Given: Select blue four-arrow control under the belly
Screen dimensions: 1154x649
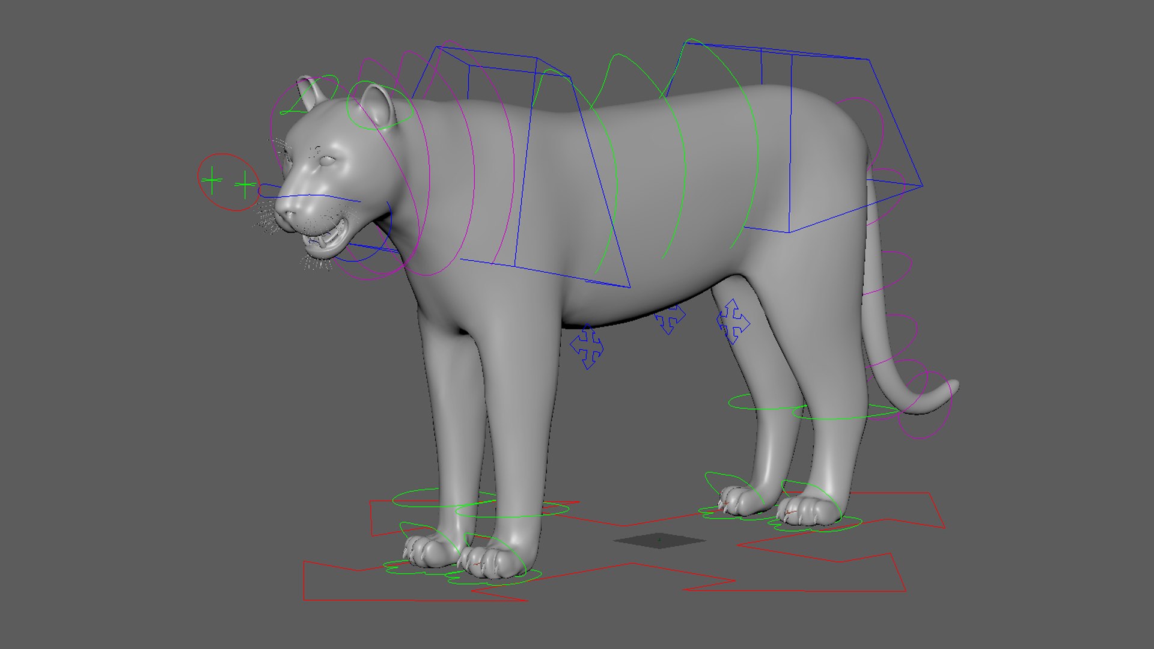Looking at the screenshot, I should click(x=669, y=319).
